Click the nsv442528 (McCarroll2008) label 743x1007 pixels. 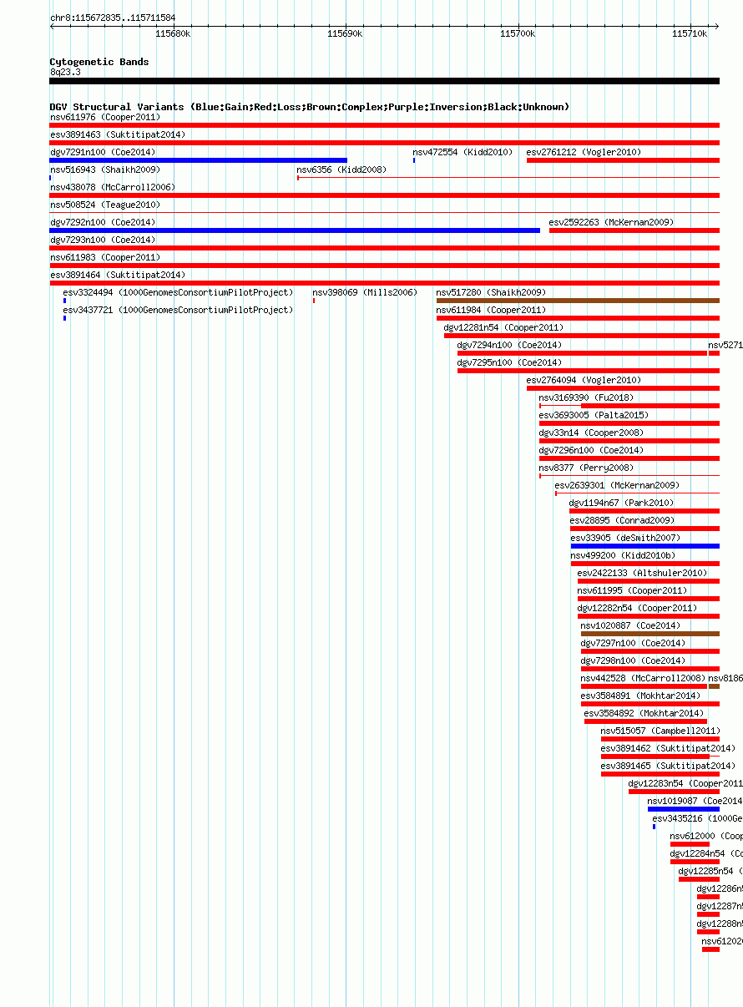643,678
